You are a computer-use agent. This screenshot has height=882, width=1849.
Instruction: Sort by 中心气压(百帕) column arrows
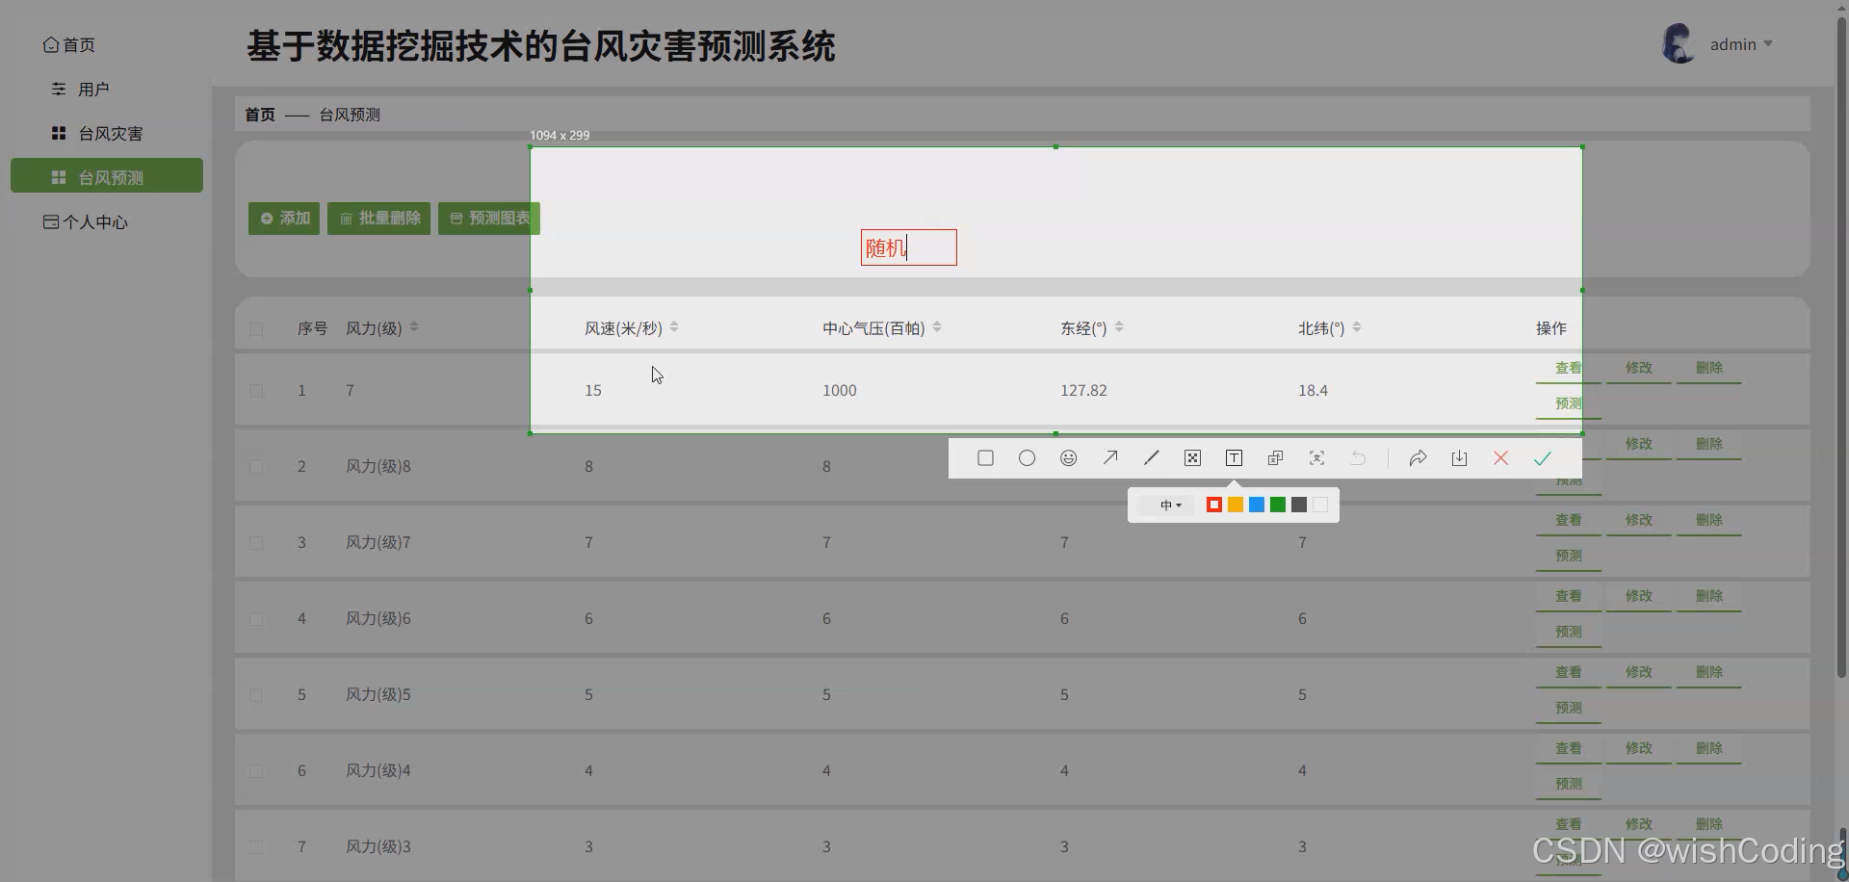pyautogui.click(x=937, y=327)
